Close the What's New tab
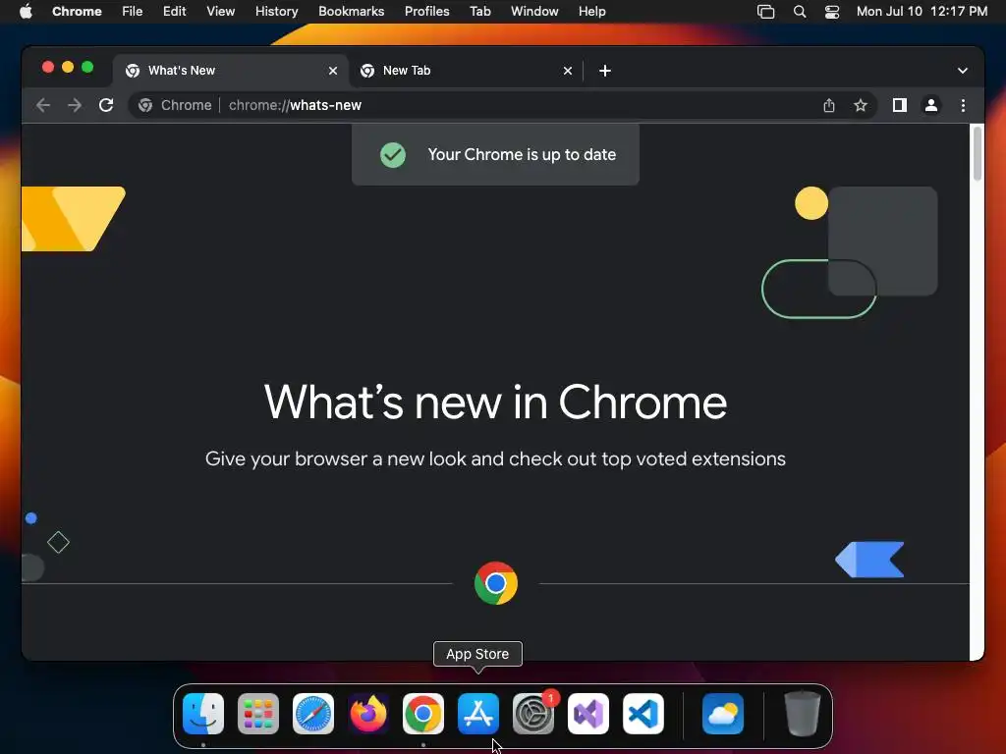This screenshot has height=754, width=1006. pos(333,71)
